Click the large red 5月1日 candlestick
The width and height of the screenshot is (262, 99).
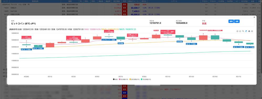point(50,45)
